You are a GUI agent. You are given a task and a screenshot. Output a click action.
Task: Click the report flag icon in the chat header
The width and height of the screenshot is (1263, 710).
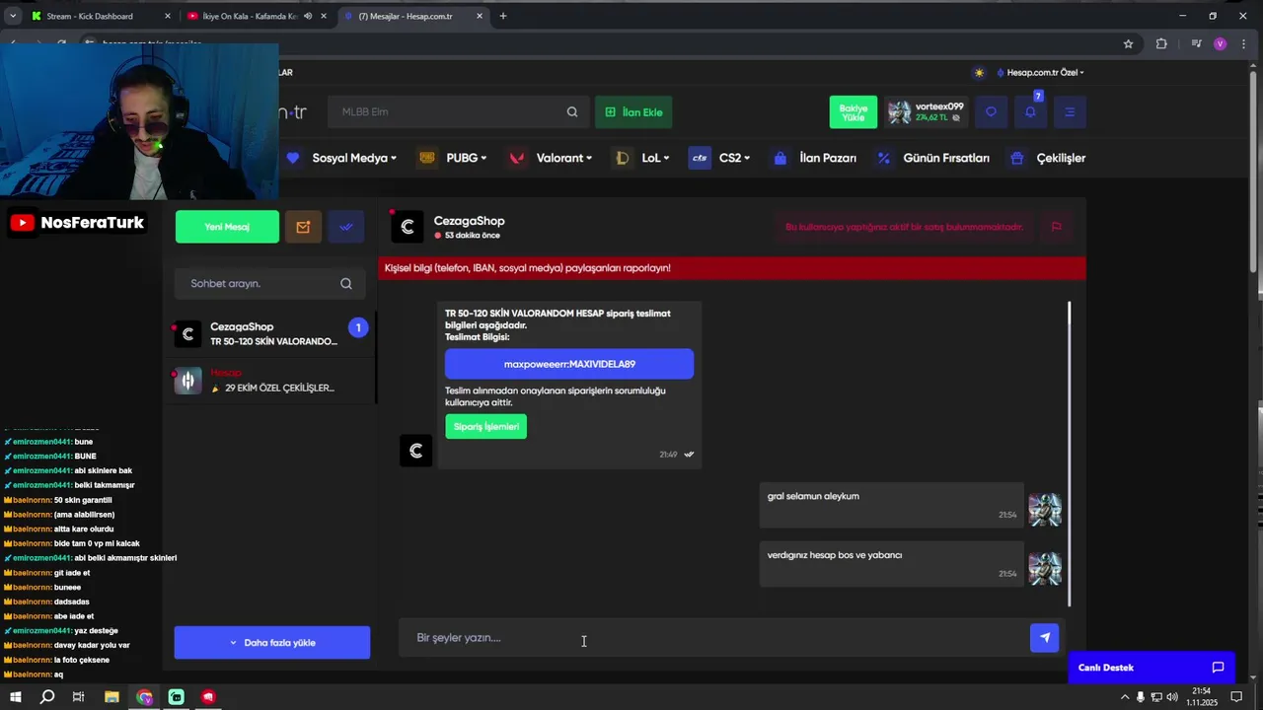[x=1056, y=227]
